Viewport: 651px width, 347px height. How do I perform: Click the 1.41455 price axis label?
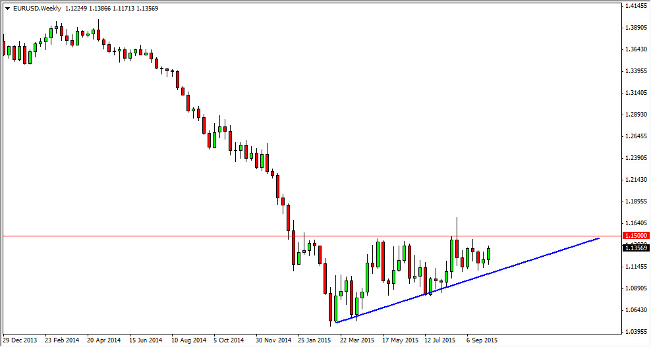click(637, 6)
